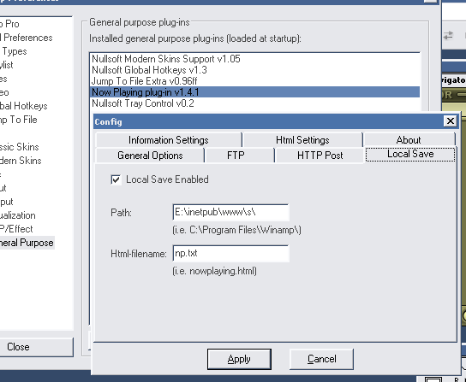Open Visualization preferences tree item
The image size is (466, 382).
17,215
